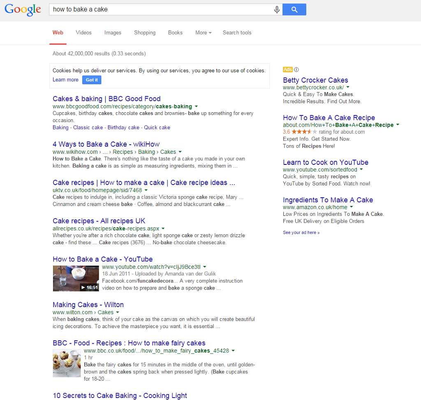Screen dimensions: 421x400
Task: Open Search tools options
Action: pyautogui.click(x=237, y=33)
